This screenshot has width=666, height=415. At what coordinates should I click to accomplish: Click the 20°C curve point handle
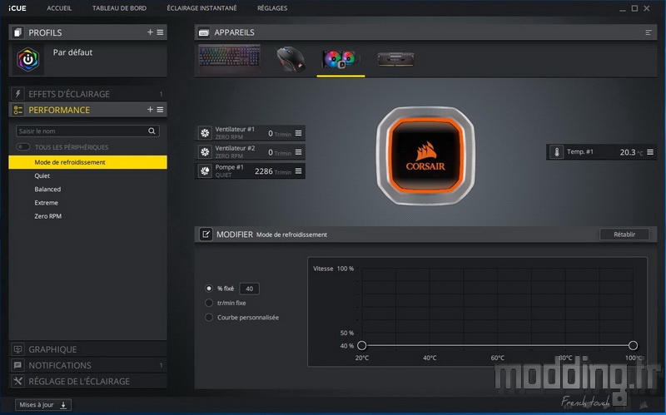coord(362,345)
